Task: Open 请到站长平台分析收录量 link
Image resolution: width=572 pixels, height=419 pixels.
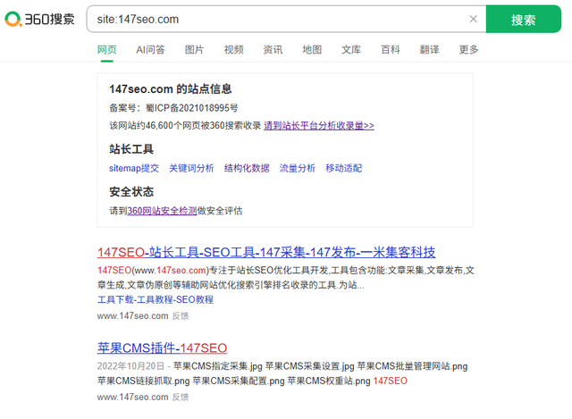Action: (319, 125)
